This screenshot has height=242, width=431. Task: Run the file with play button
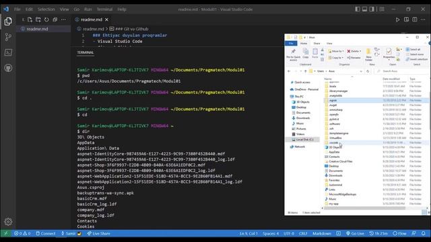pos(398,19)
